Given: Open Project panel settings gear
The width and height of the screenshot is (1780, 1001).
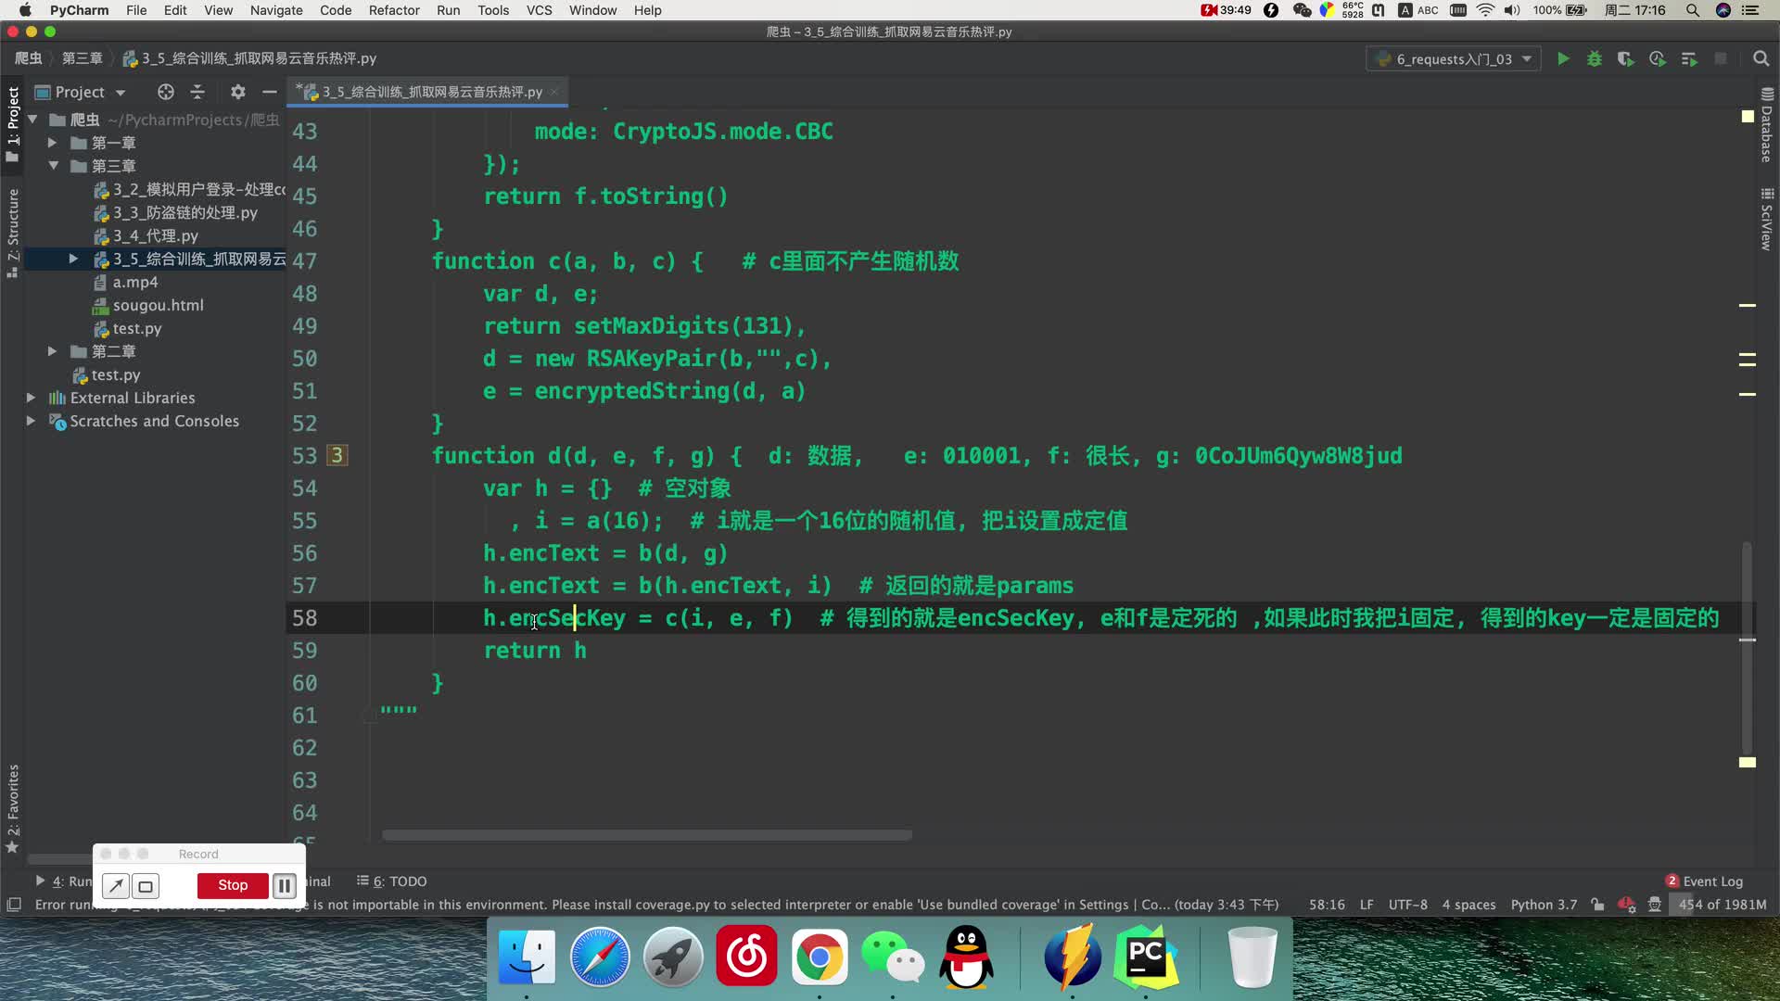Looking at the screenshot, I should click(x=238, y=92).
